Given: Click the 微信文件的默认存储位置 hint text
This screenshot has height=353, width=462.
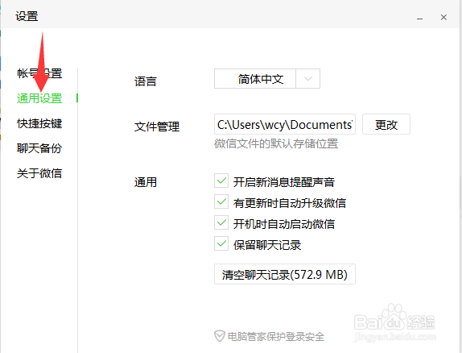Looking at the screenshot, I should (276, 143).
